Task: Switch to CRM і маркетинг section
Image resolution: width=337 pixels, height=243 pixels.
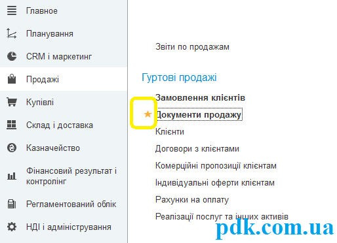Action: coord(59,56)
